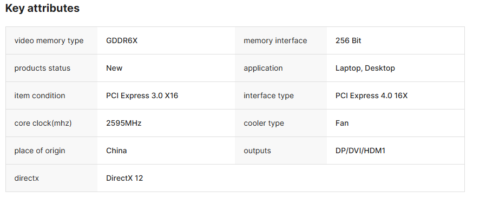Select the cooler type label
Image resolution: width=499 pixels, height=198 pixels.
coord(264,123)
